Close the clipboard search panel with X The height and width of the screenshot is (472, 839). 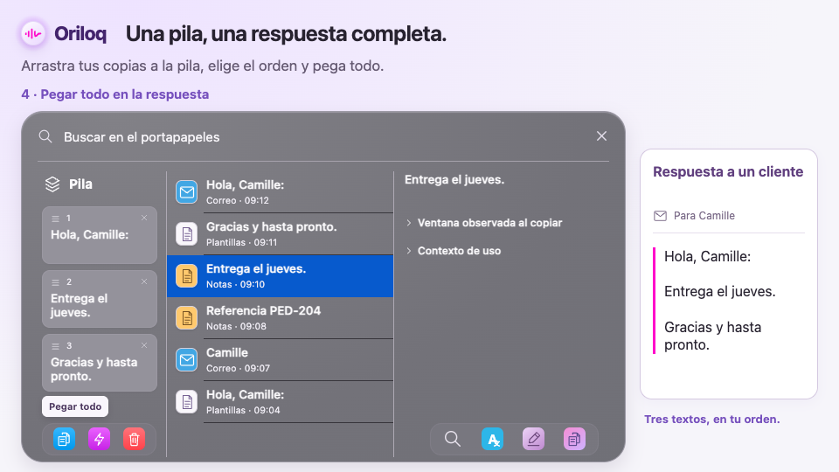601,136
